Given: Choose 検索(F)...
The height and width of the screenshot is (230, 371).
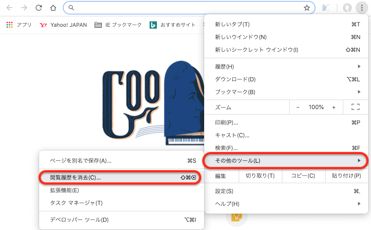Looking at the screenshot, I should click(287, 148).
